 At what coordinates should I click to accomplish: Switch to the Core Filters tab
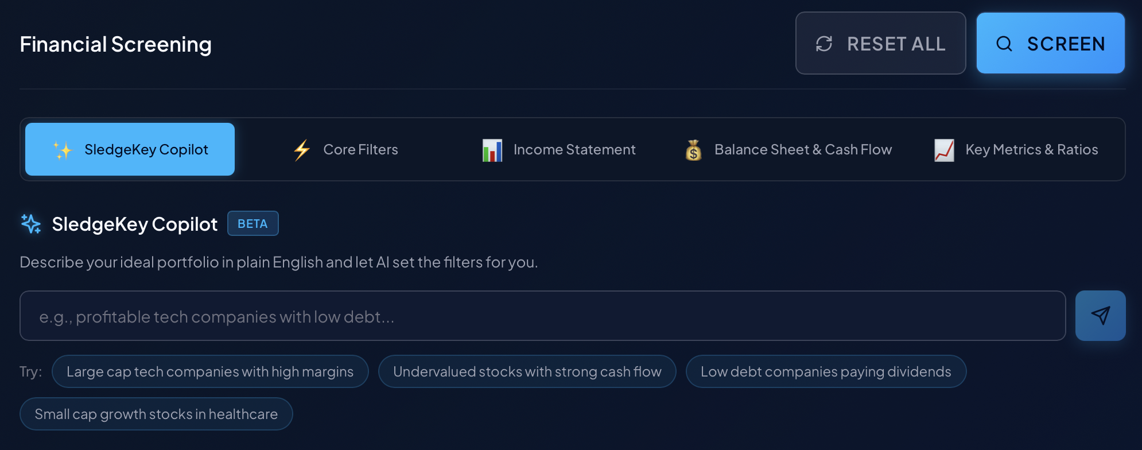coord(360,150)
